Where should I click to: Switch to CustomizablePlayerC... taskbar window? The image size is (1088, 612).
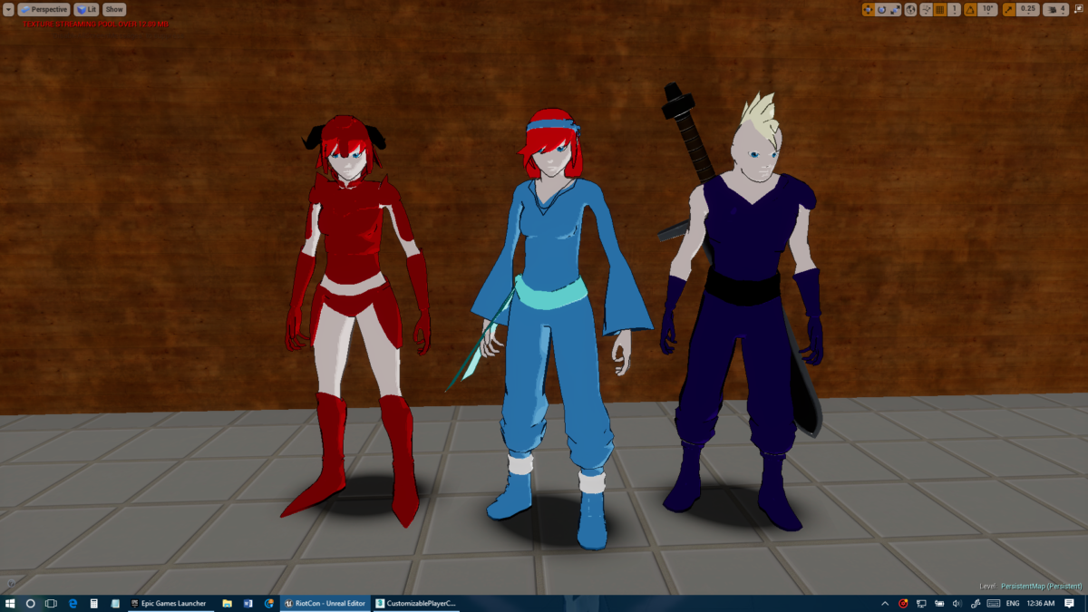point(416,603)
